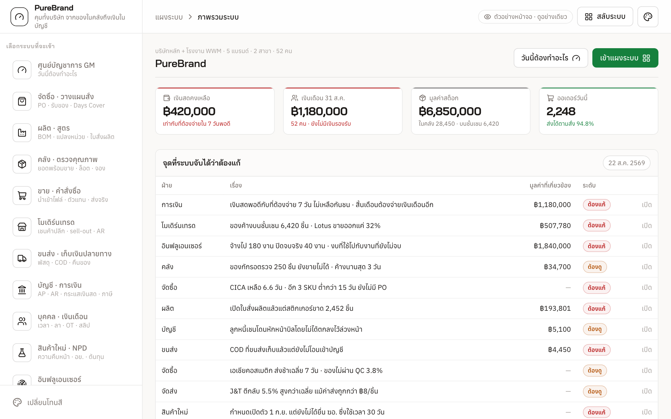This screenshot has height=419, width=671.
Task: Open the HR people icon
Action: (22, 321)
